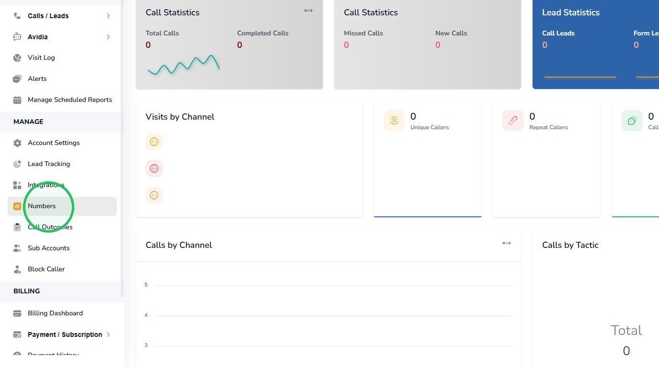Viewport: 659px width, 368px height.
Task: Click the Total Calls sparkline chart
Action: 183,65
